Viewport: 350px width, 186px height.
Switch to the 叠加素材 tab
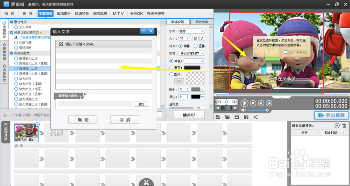click(x=64, y=14)
